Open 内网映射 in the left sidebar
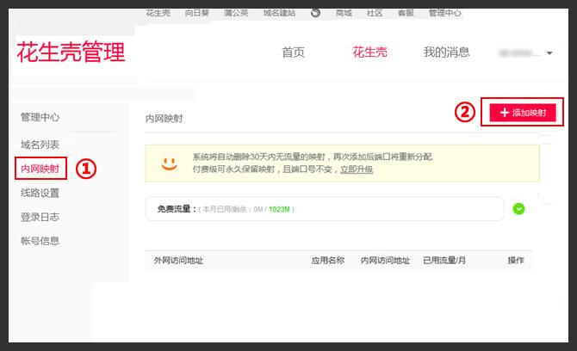Viewport: 577px width, 351px height. tap(40, 169)
